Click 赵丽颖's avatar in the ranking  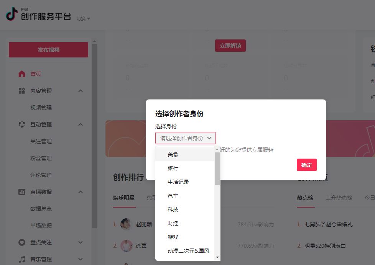click(x=126, y=225)
